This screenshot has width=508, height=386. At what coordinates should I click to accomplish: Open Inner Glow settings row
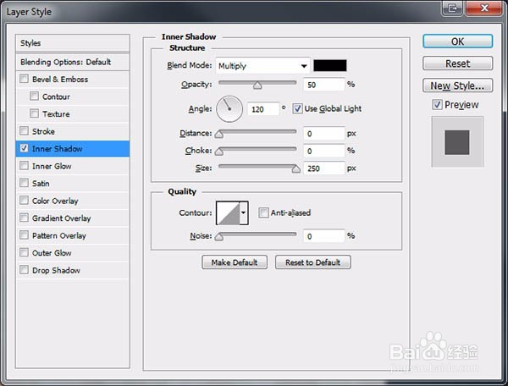tap(73, 166)
